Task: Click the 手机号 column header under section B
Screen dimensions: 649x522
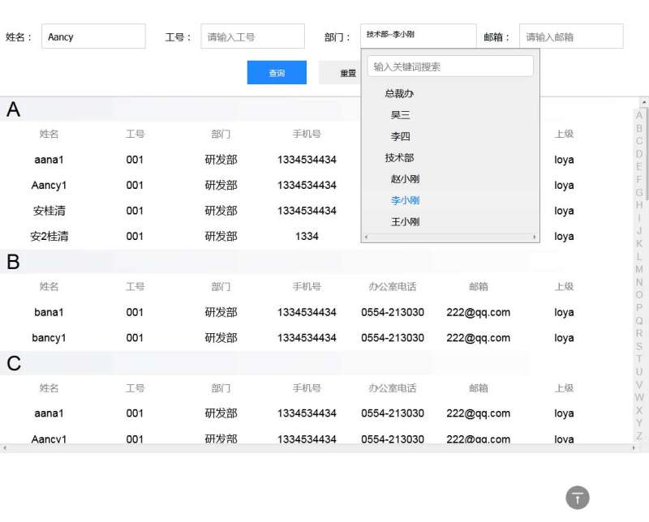Action: (307, 287)
